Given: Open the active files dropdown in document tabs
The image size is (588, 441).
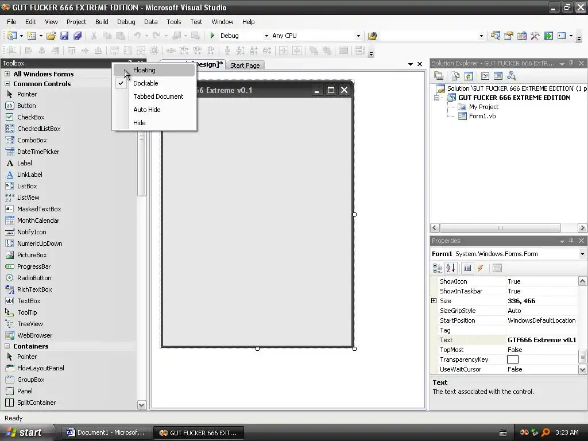Looking at the screenshot, I should point(410,64).
